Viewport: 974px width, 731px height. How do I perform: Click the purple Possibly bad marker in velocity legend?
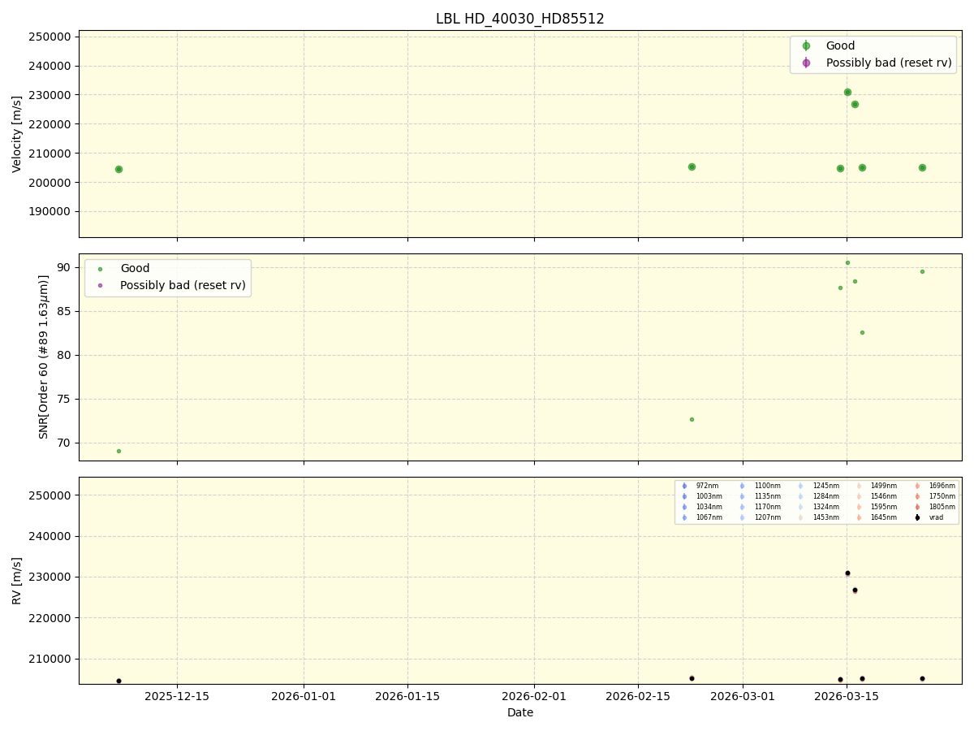806,63
